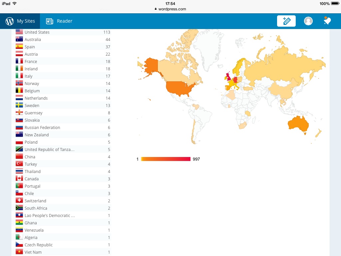341x256 pixels.
Task: Open the write new post icon
Action: 286,21
